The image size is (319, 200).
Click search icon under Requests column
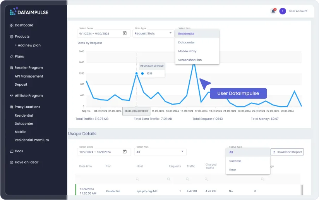click(x=169, y=179)
